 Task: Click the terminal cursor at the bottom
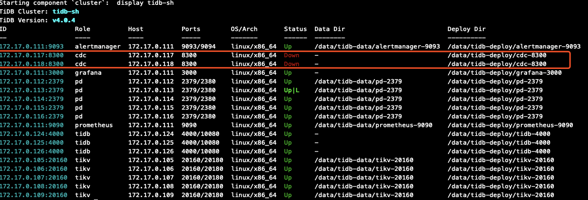click(x=96, y=199)
